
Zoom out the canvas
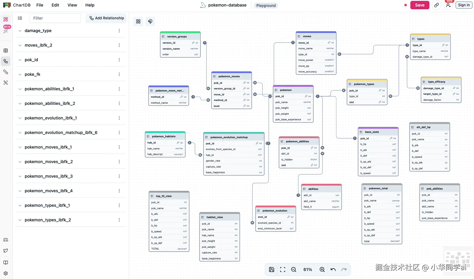(x=294, y=269)
